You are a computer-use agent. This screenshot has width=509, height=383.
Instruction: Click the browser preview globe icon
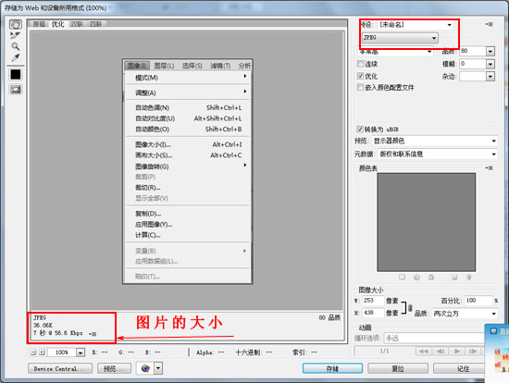click(145, 368)
